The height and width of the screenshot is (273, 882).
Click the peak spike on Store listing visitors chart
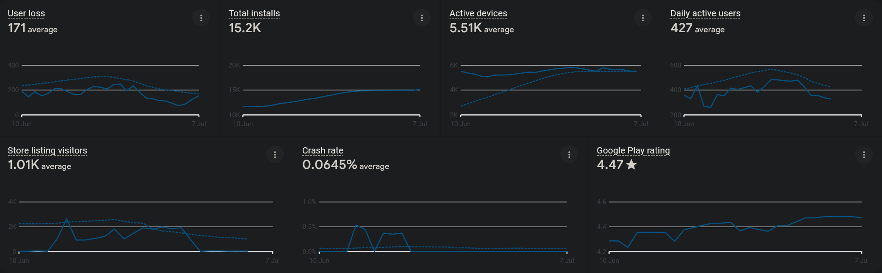pyautogui.click(x=67, y=217)
